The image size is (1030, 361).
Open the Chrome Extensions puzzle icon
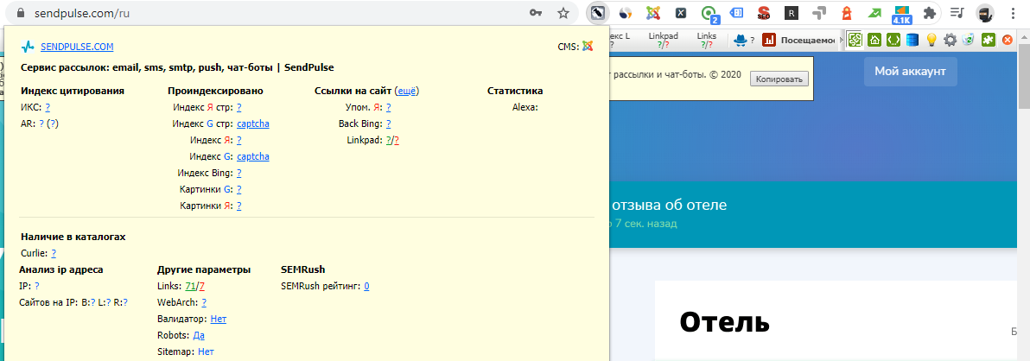(930, 13)
